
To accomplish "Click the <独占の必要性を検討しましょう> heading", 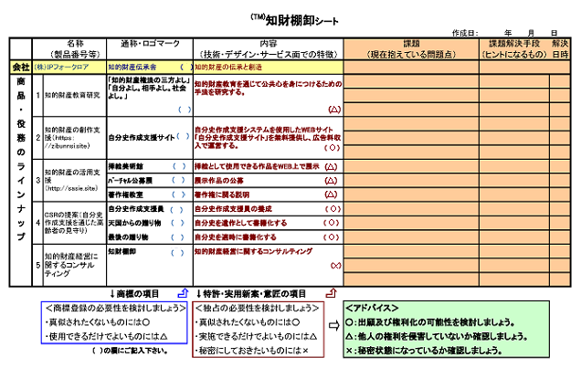I will tap(257, 308).
